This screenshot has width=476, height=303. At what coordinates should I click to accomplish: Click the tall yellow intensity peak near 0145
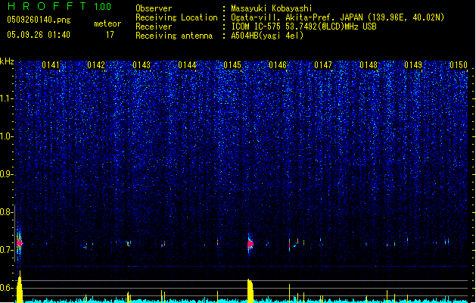(250, 291)
